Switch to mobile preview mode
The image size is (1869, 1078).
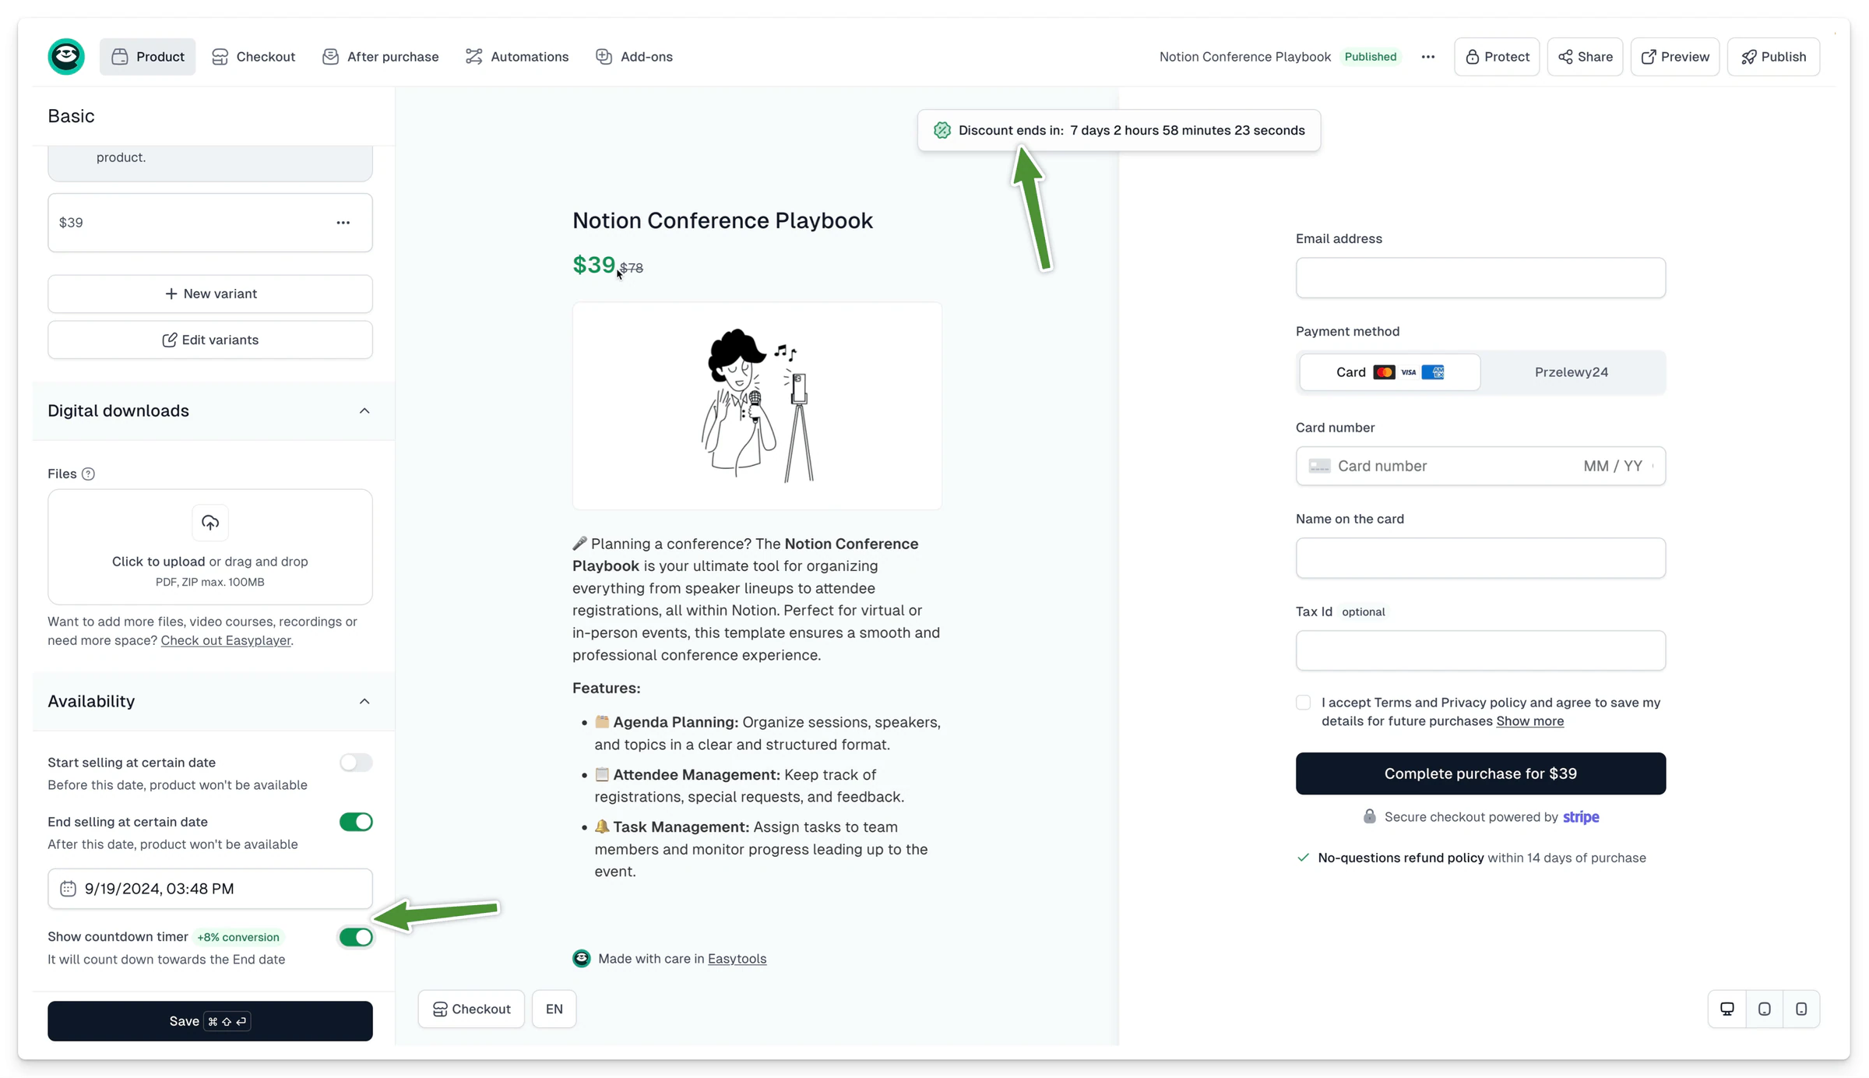click(x=1801, y=1009)
